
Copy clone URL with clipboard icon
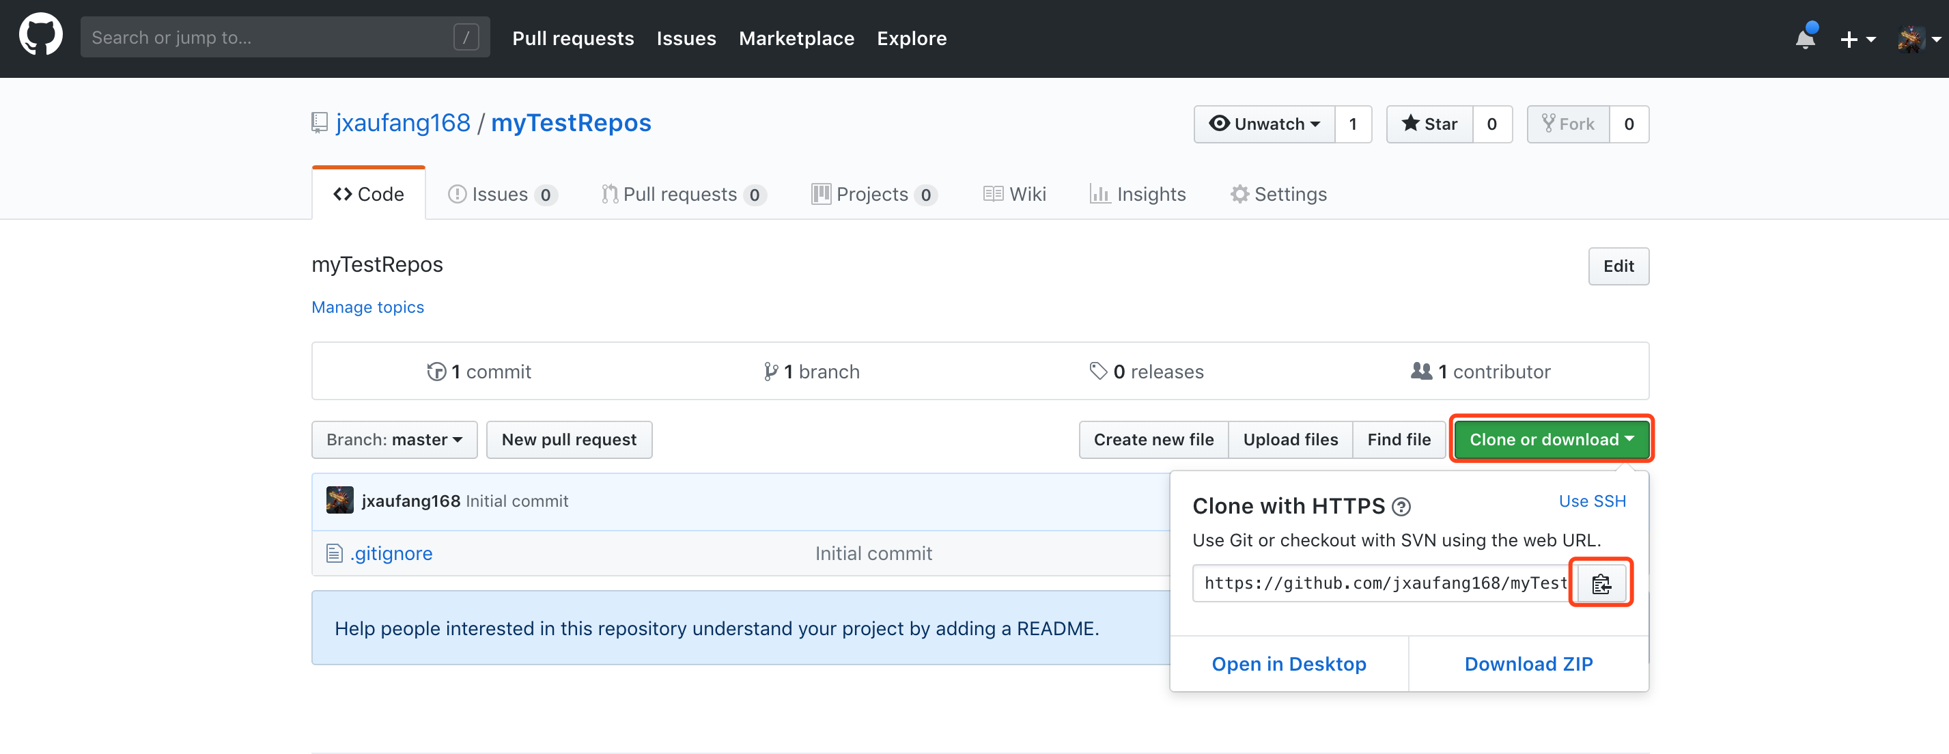point(1600,584)
